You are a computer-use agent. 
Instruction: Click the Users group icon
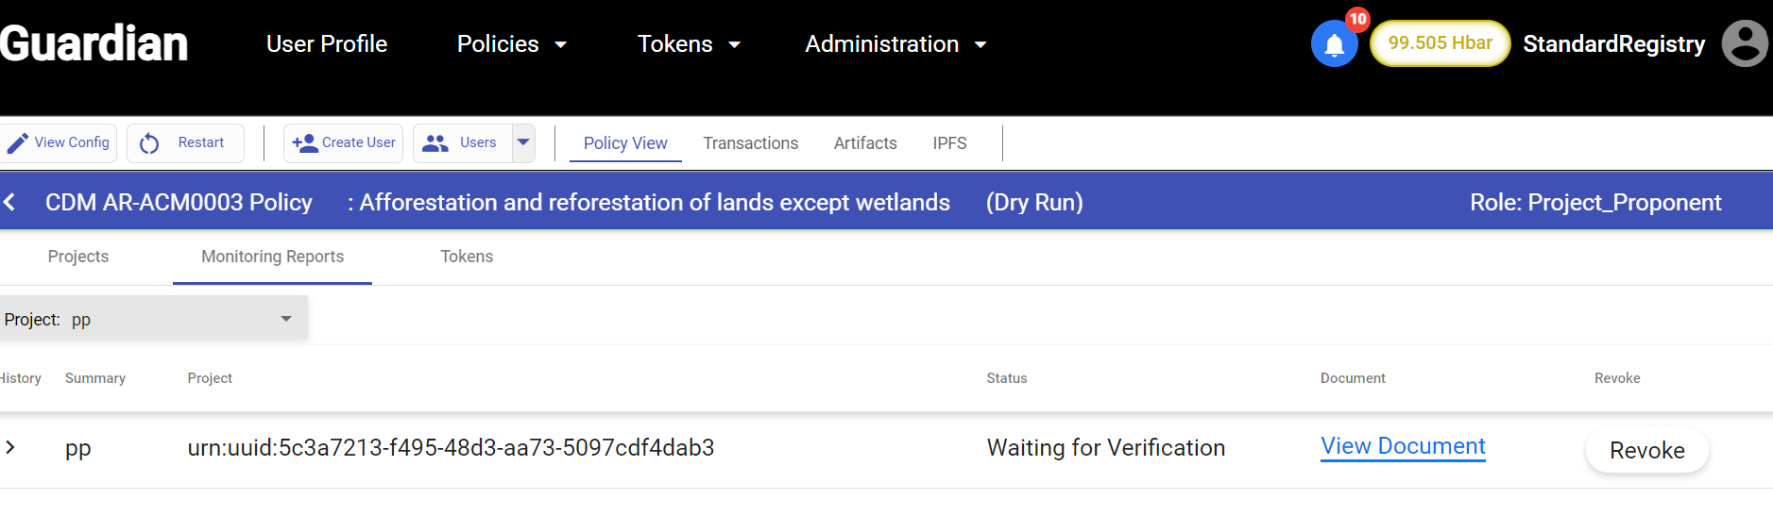click(x=435, y=143)
